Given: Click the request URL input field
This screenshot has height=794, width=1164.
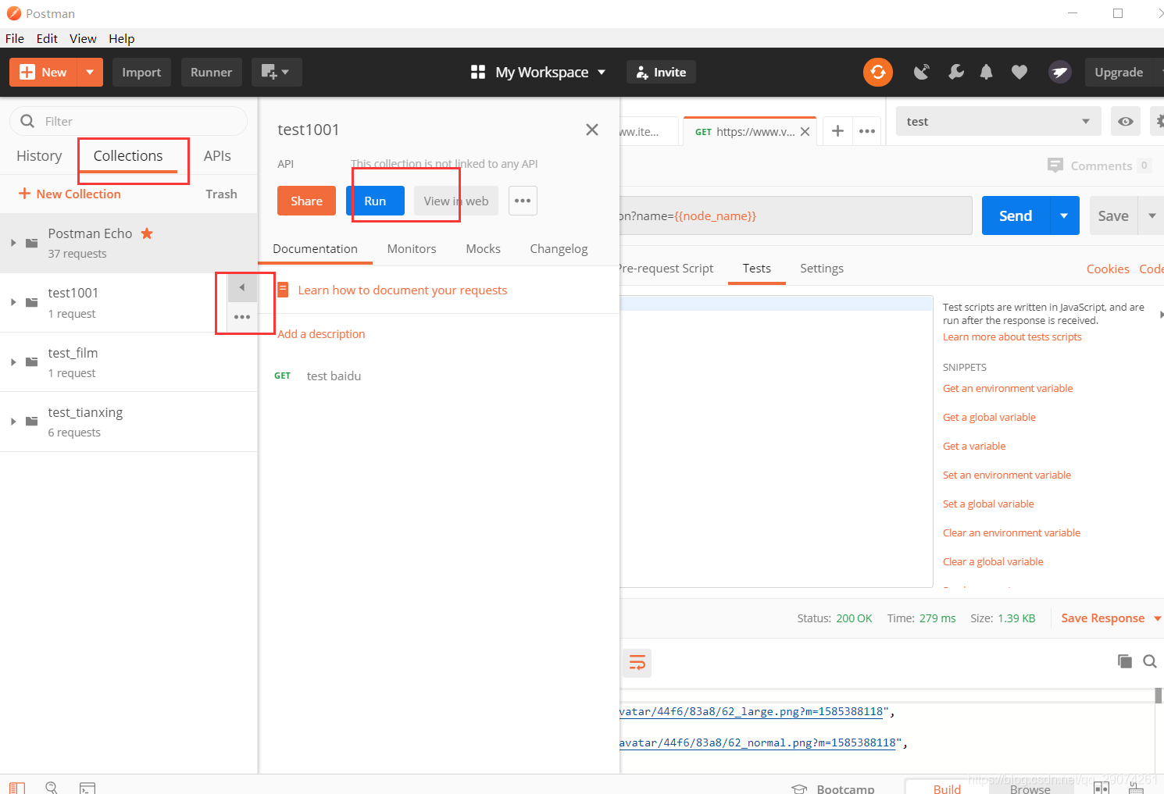Looking at the screenshot, I should click(796, 215).
